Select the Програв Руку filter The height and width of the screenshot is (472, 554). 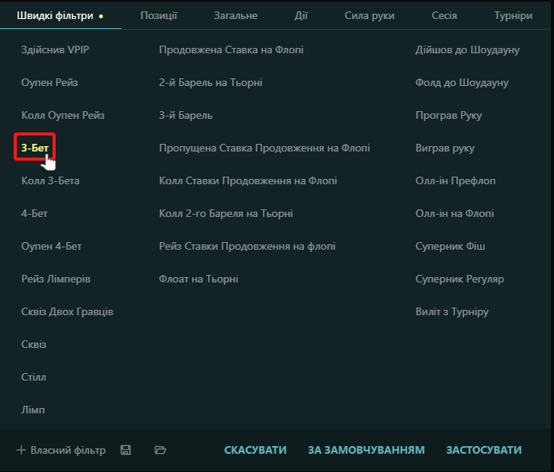448,115
